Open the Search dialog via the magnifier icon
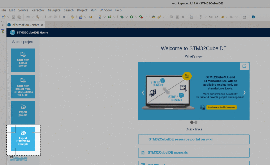This screenshot has width=270, height=165. click(64, 17)
